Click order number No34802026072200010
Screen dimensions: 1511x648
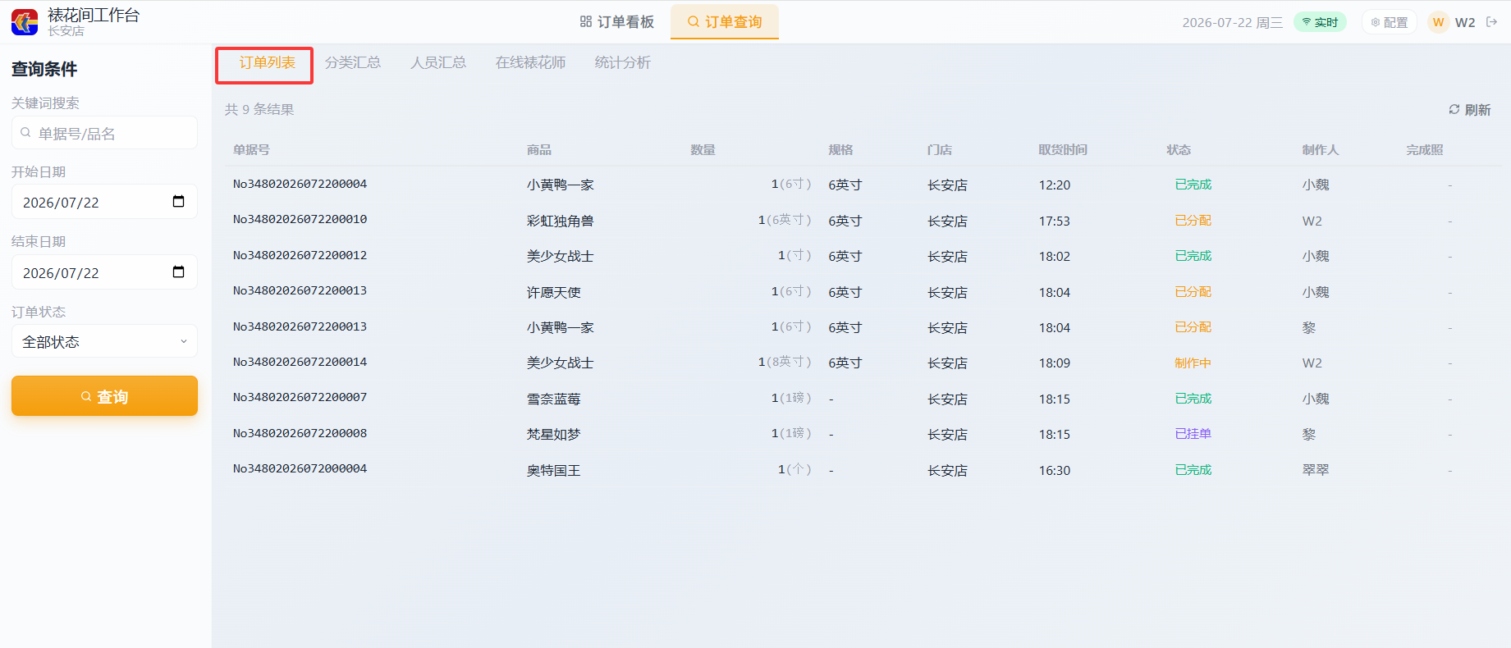tap(300, 219)
